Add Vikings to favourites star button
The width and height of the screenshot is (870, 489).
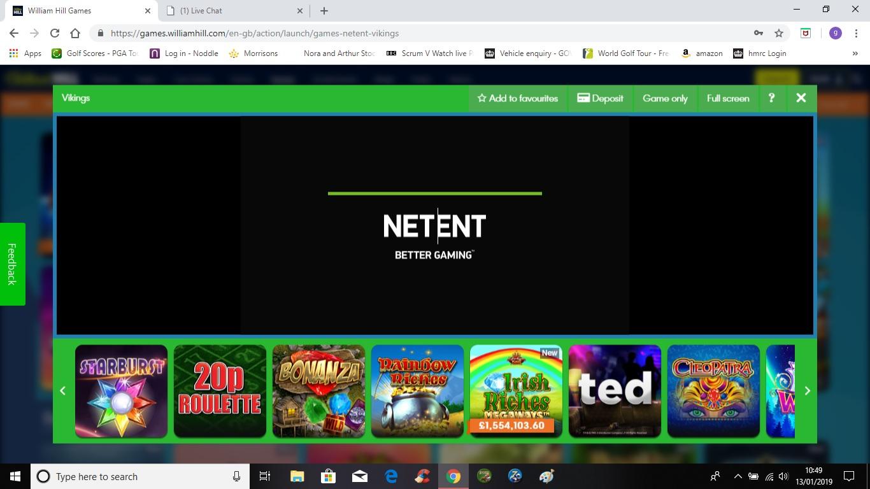pos(518,98)
